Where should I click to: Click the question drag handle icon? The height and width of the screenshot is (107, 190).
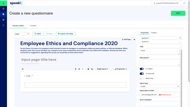coord(23,69)
